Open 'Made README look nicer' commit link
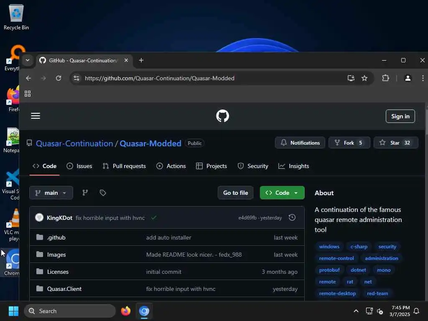The width and height of the screenshot is (428, 321). [x=194, y=255]
